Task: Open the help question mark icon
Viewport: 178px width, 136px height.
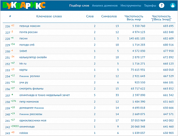Action: pyautogui.click(x=162, y=5)
